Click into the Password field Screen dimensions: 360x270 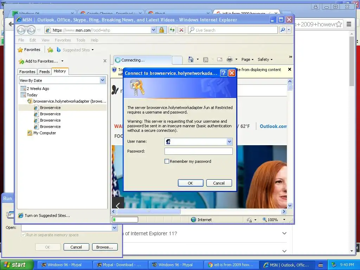(x=199, y=151)
